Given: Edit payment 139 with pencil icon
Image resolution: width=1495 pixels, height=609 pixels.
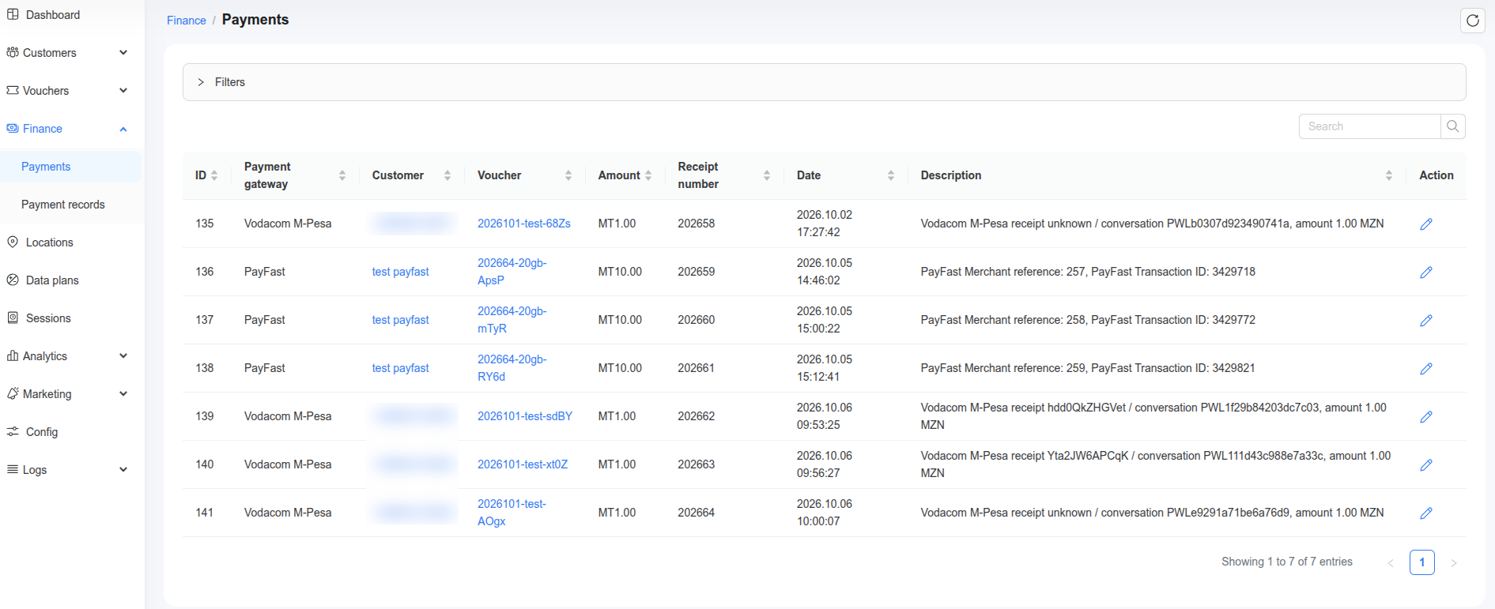Looking at the screenshot, I should (x=1426, y=417).
